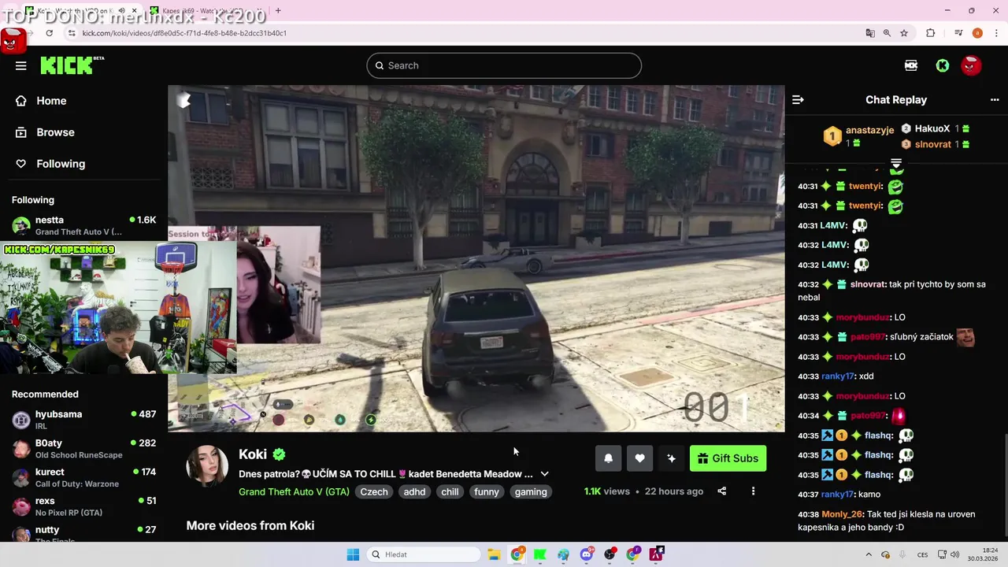The image size is (1008, 567).
Task: Click the green K Kicks icon in header
Action: [x=942, y=65]
